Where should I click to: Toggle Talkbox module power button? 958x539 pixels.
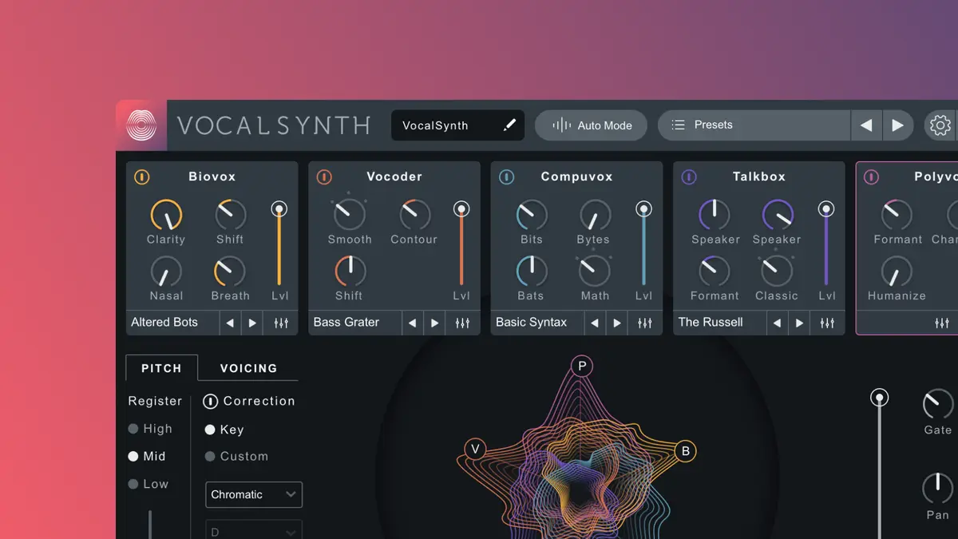tap(688, 177)
